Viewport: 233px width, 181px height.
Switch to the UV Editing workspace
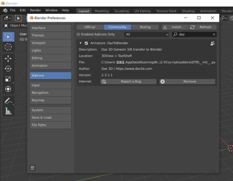[x=142, y=11]
